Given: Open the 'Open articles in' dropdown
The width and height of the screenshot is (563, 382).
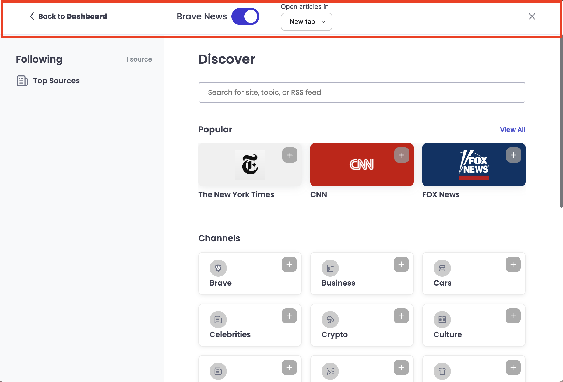Looking at the screenshot, I should pyautogui.click(x=307, y=22).
